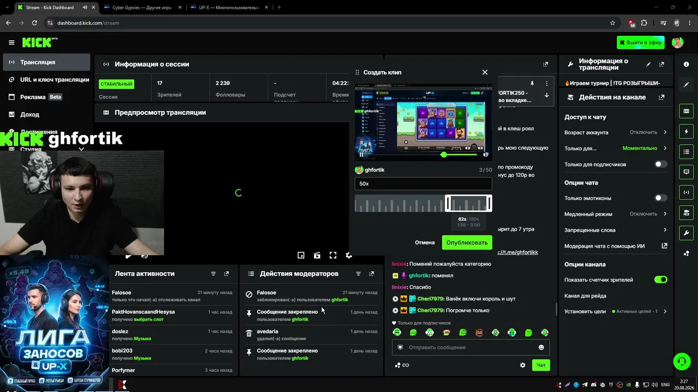Filter the Лента активности feed
This screenshot has height=392, width=698.
[213, 274]
